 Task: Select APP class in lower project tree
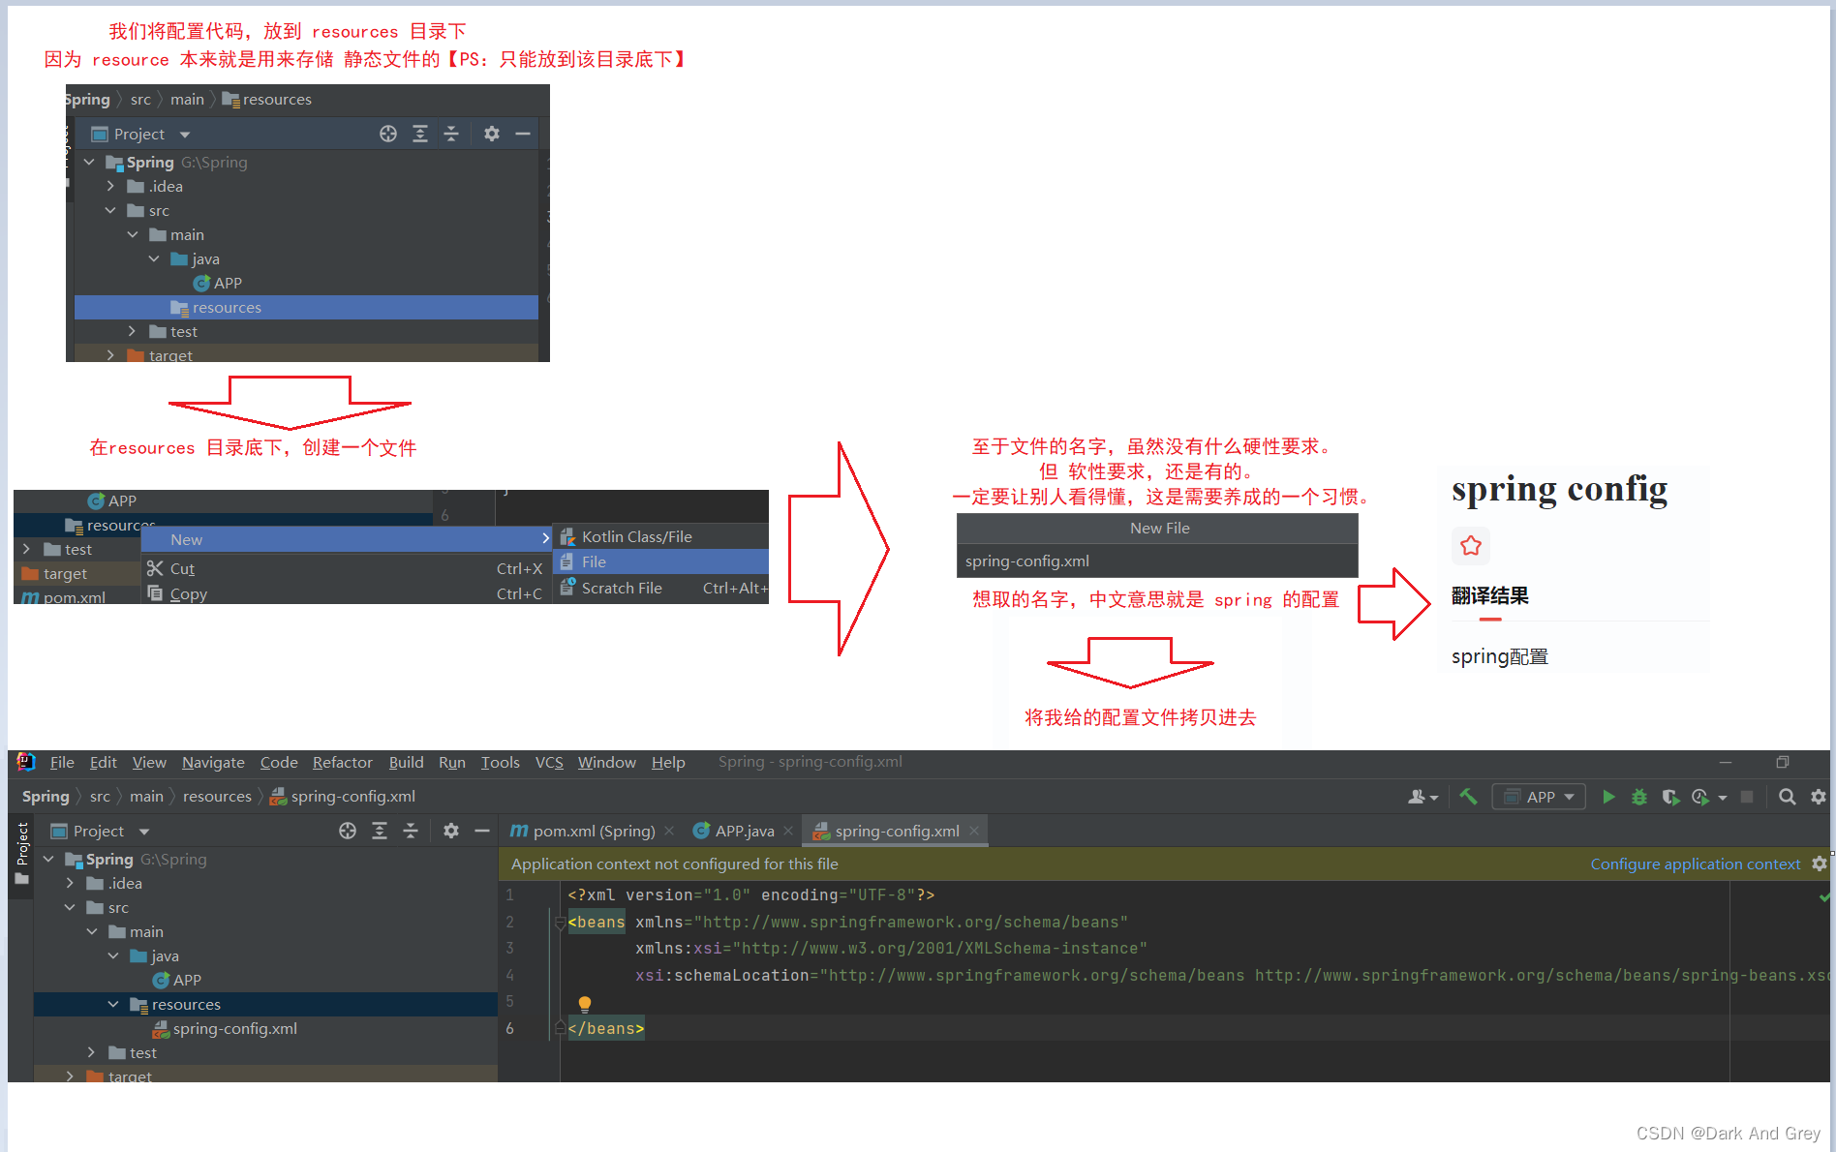pyautogui.click(x=177, y=980)
